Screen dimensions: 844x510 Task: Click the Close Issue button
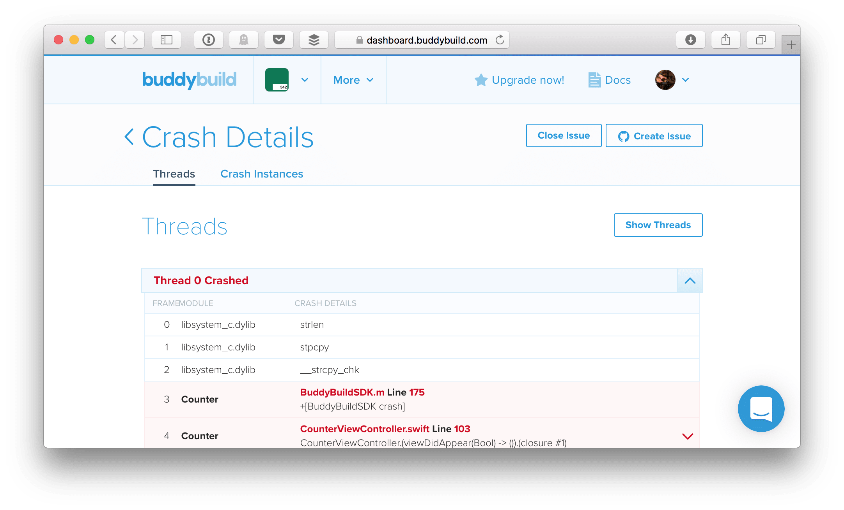click(564, 135)
